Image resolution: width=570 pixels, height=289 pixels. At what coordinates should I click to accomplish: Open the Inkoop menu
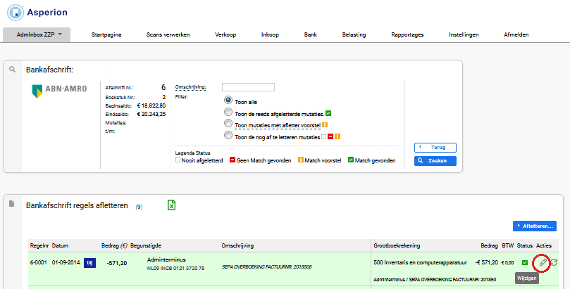[x=270, y=35]
